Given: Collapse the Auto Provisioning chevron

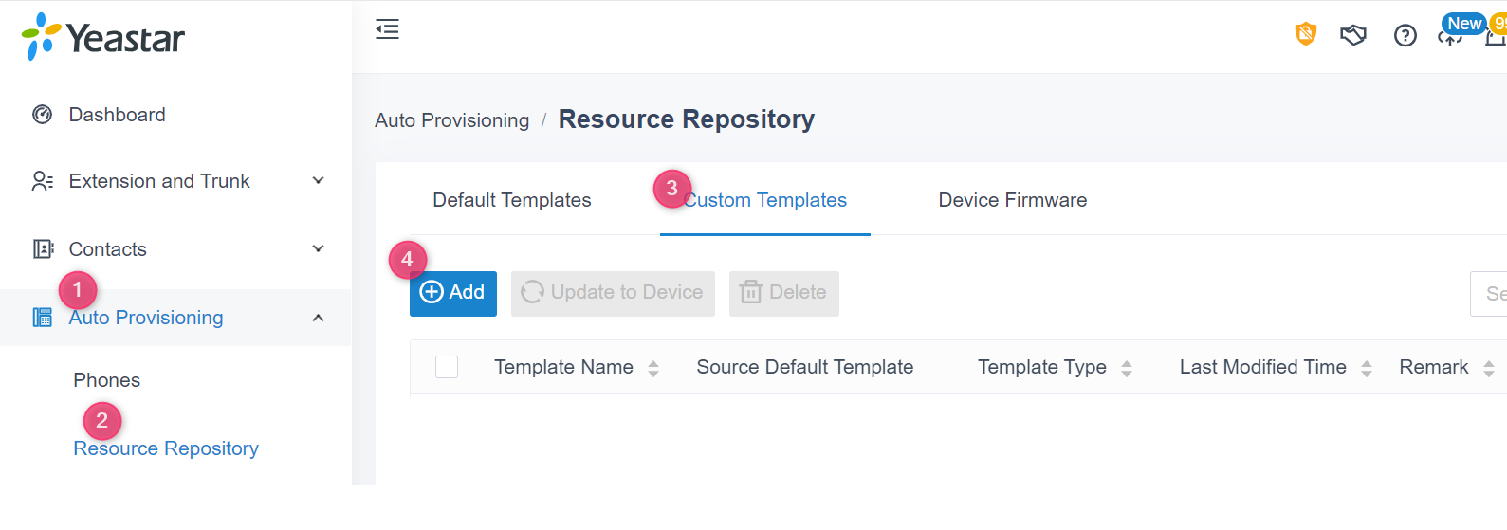Looking at the screenshot, I should [x=319, y=318].
